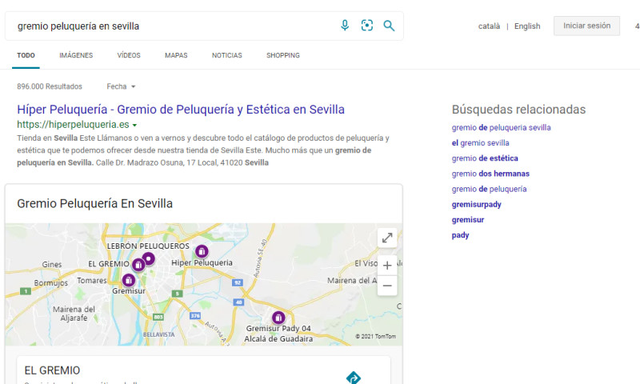Switch to the Imágenes tab
This screenshot has height=384, width=640.
(x=76, y=55)
